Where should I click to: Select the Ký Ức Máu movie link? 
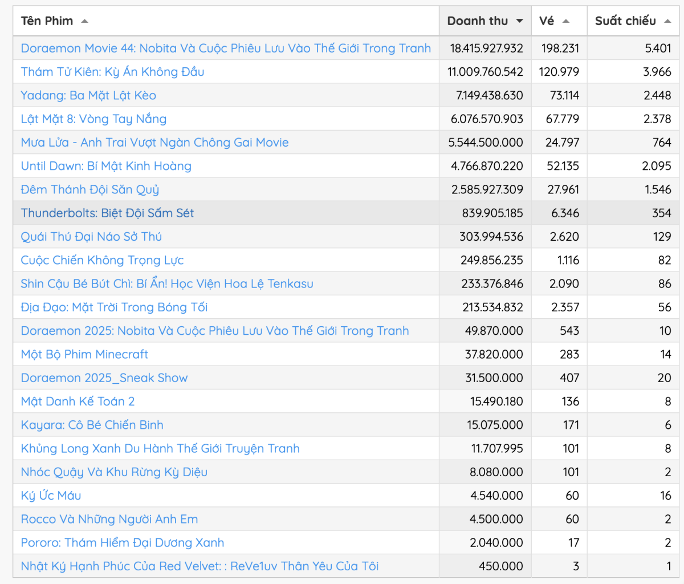[51, 496]
